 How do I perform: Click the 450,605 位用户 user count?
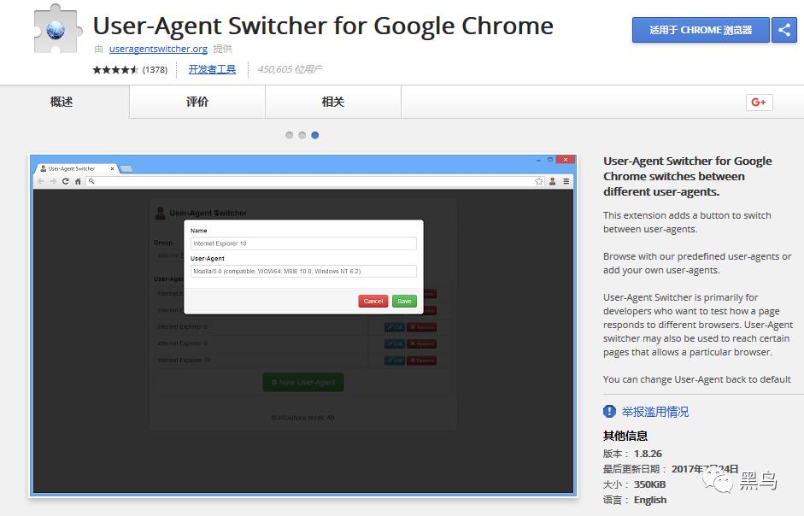tap(290, 69)
